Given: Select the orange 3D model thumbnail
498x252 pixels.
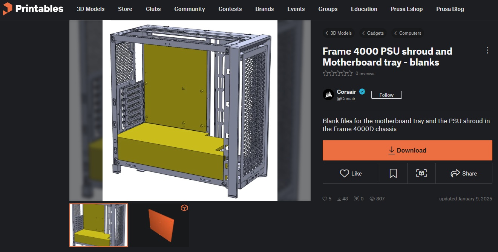Looking at the screenshot, I should pyautogui.click(x=160, y=225).
